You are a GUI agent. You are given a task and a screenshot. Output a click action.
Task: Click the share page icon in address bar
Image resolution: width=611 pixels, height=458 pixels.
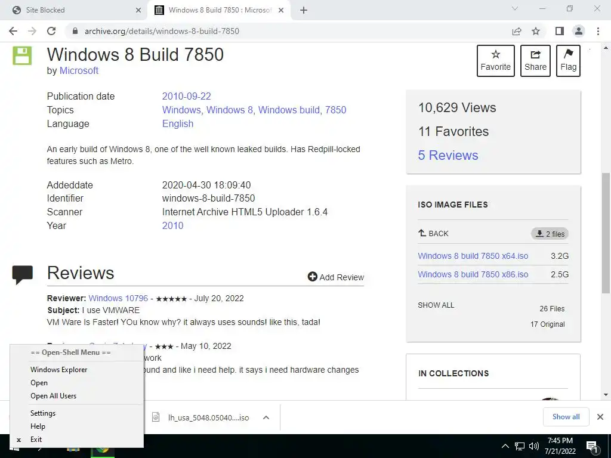click(517, 31)
